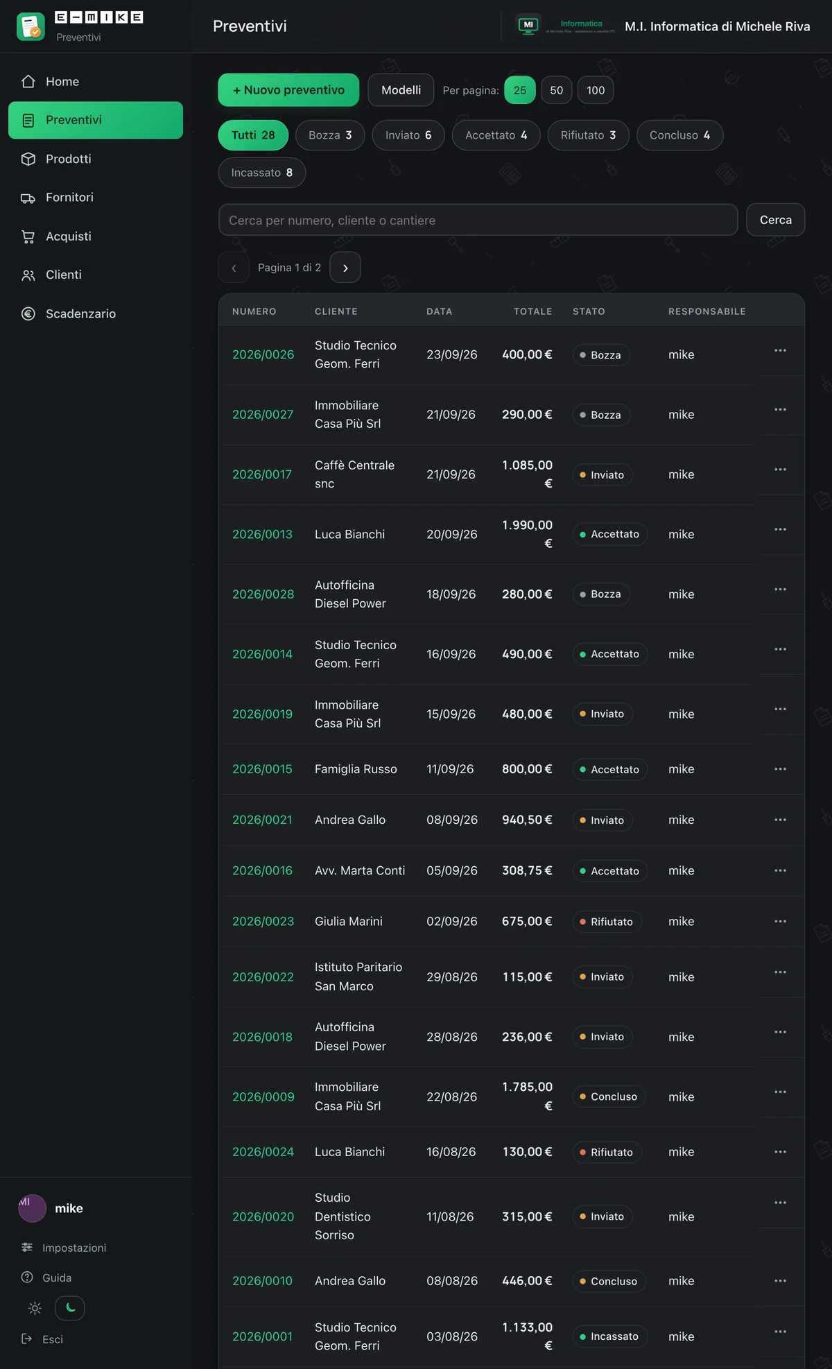The width and height of the screenshot is (832, 1369).
Task: Click Concluso status of quote 2026/0010
Action: 609,1281
